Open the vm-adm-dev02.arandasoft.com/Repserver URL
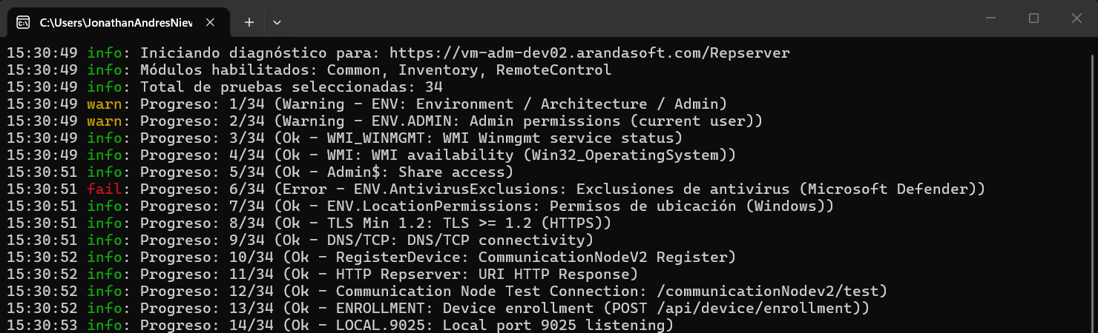The width and height of the screenshot is (1098, 333). click(589, 53)
